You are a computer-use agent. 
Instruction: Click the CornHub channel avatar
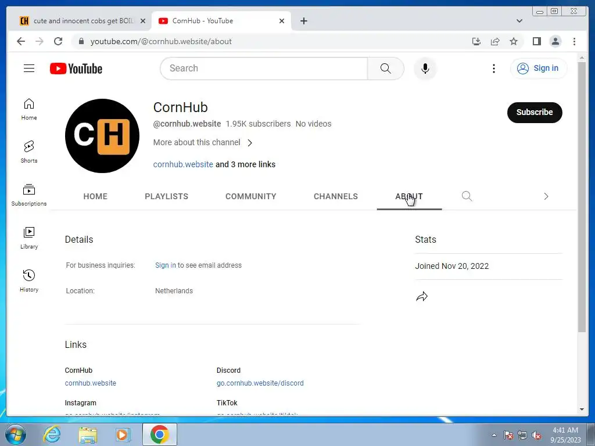coord(102,136)
